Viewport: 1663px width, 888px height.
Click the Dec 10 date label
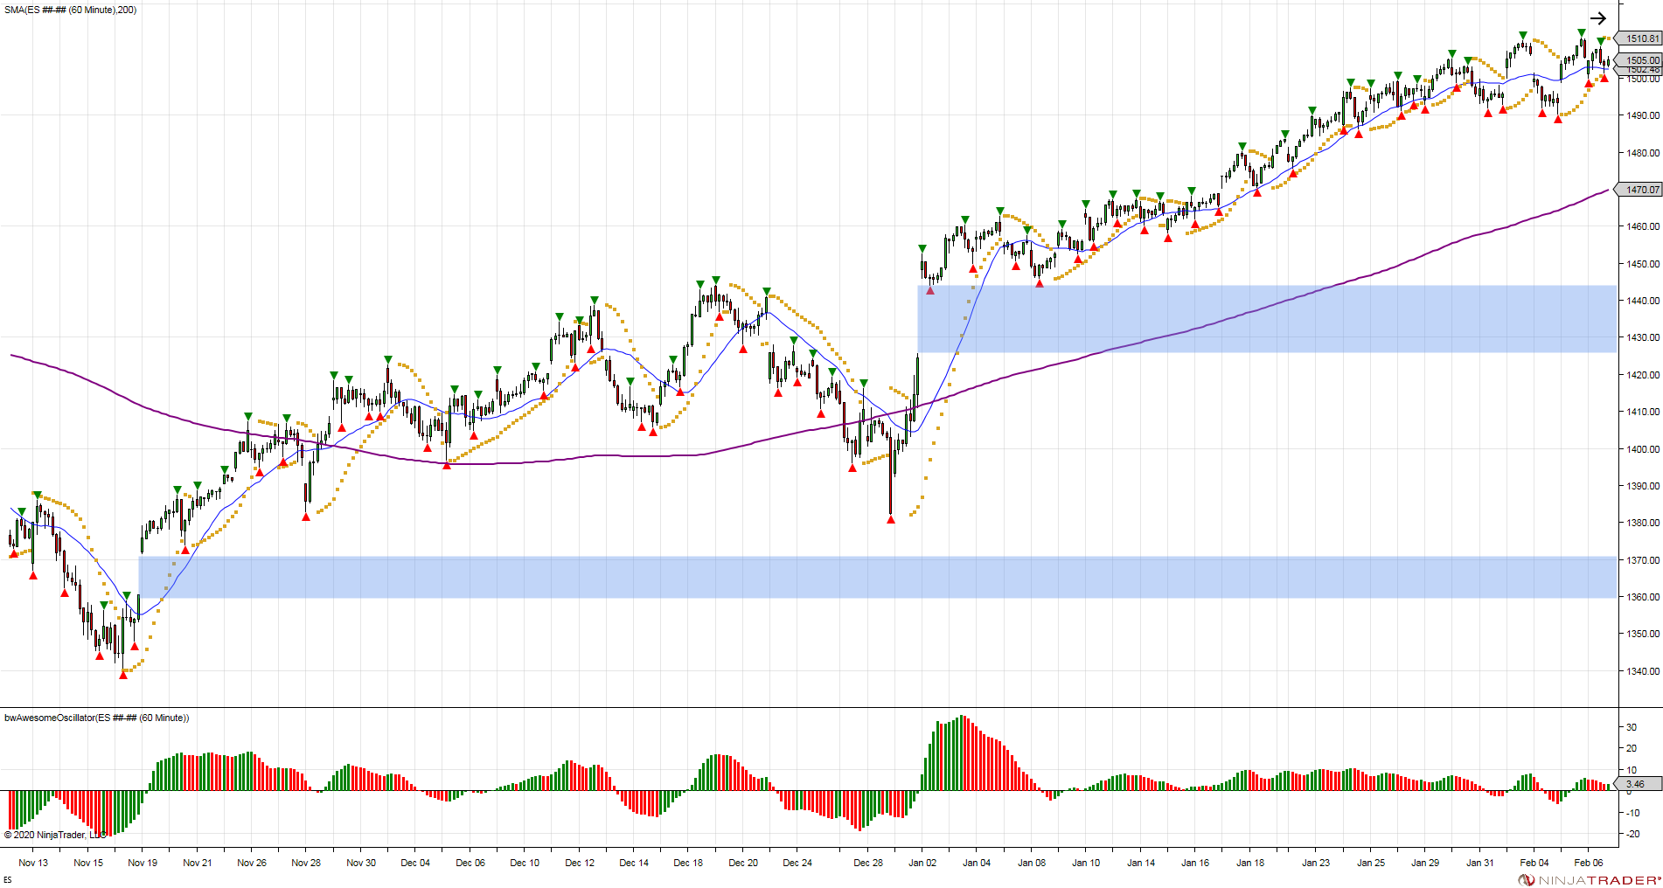[525, 863]
